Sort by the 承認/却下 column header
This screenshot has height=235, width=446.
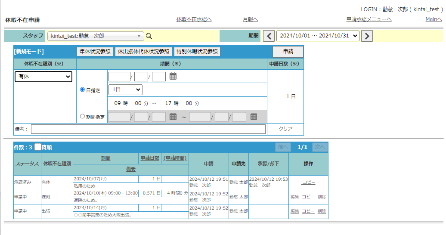[x=268, y=164]
